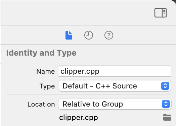Switch to the History inspector tab
Viewport: 176px width, 126px height.
(x=89, y=35)
